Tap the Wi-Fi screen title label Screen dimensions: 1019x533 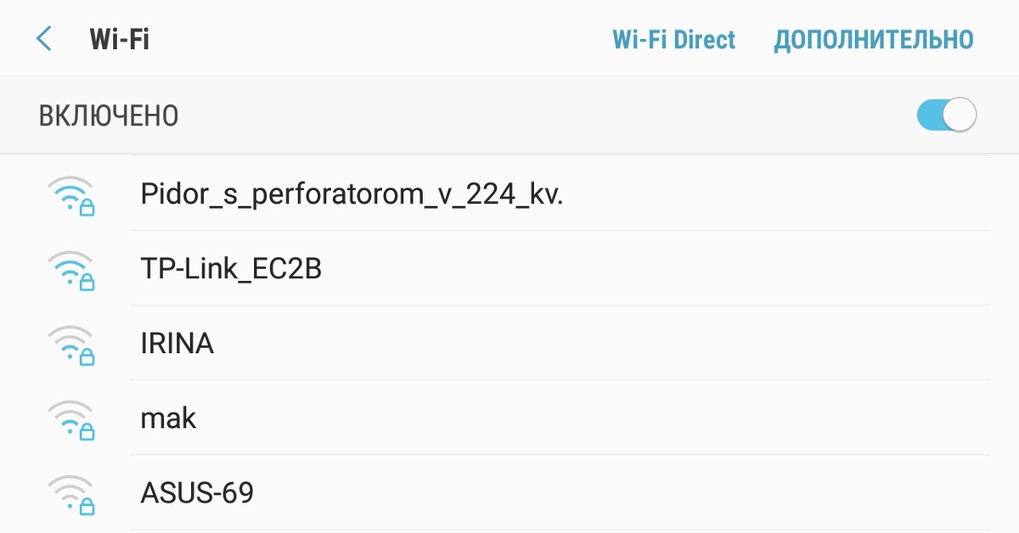[x=119, y=38]
